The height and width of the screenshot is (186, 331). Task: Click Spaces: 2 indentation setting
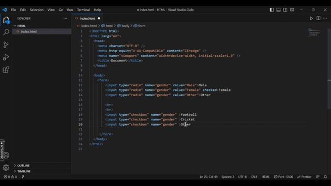(228, 177)
